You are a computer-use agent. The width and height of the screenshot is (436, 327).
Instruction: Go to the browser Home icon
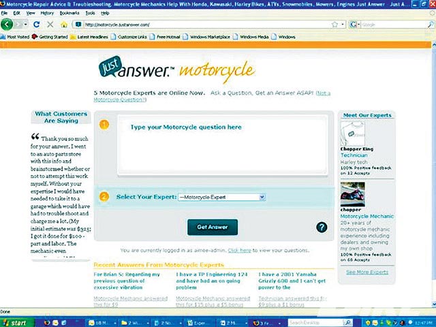(64, 25)
